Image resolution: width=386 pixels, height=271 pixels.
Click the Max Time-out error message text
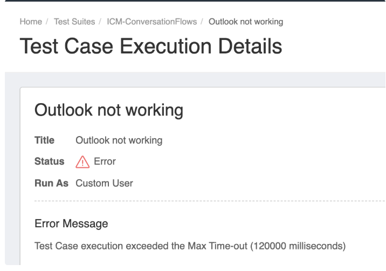click(x=190, y=246)
